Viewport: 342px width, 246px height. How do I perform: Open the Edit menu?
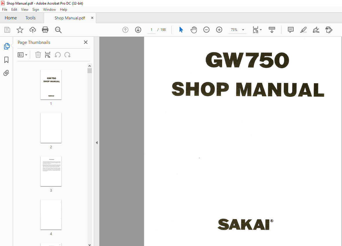pyautogui.click(x=14, y=10)
